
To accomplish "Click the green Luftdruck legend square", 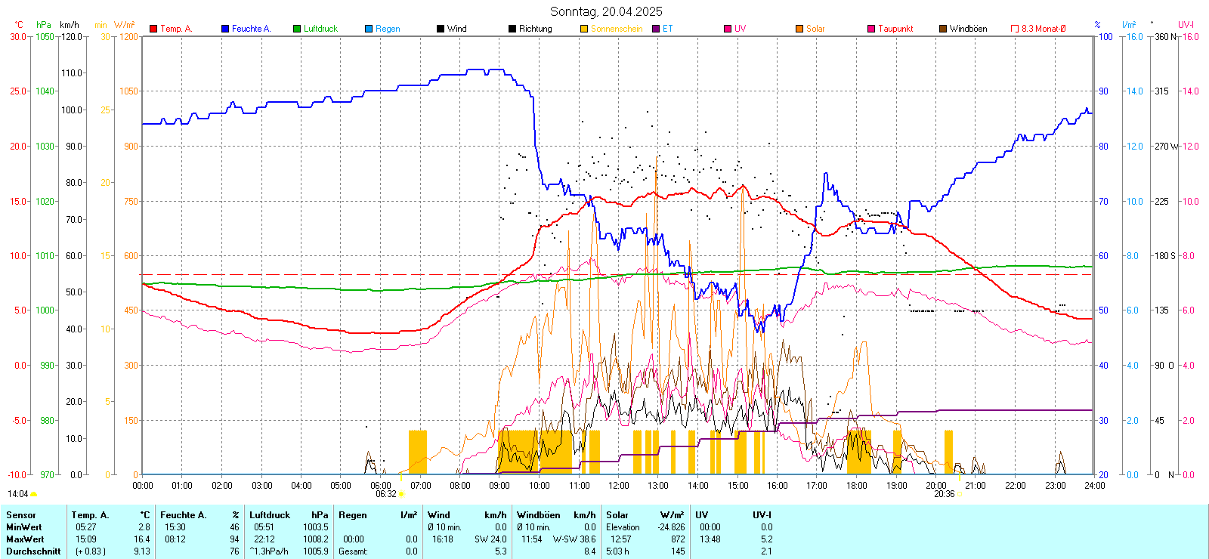I will (297, 29).
